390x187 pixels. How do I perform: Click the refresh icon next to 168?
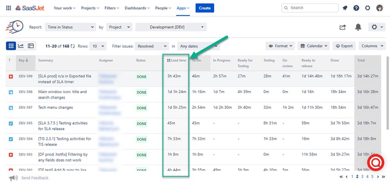click(x=73, y=46)
